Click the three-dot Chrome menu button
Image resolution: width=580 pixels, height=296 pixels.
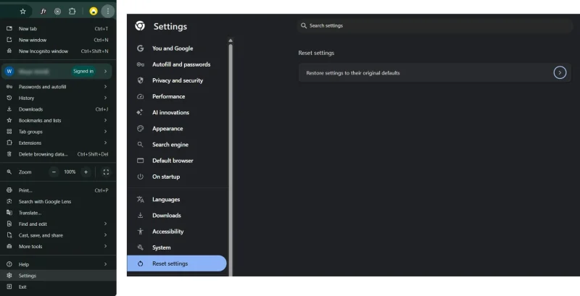pos(108,12)
